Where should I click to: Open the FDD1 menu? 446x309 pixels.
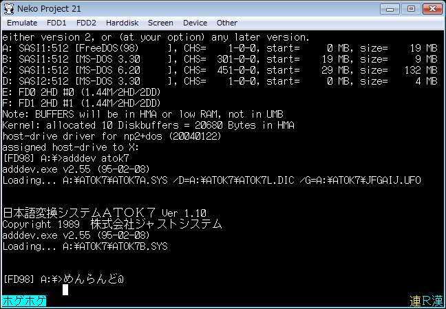point(56,23)
